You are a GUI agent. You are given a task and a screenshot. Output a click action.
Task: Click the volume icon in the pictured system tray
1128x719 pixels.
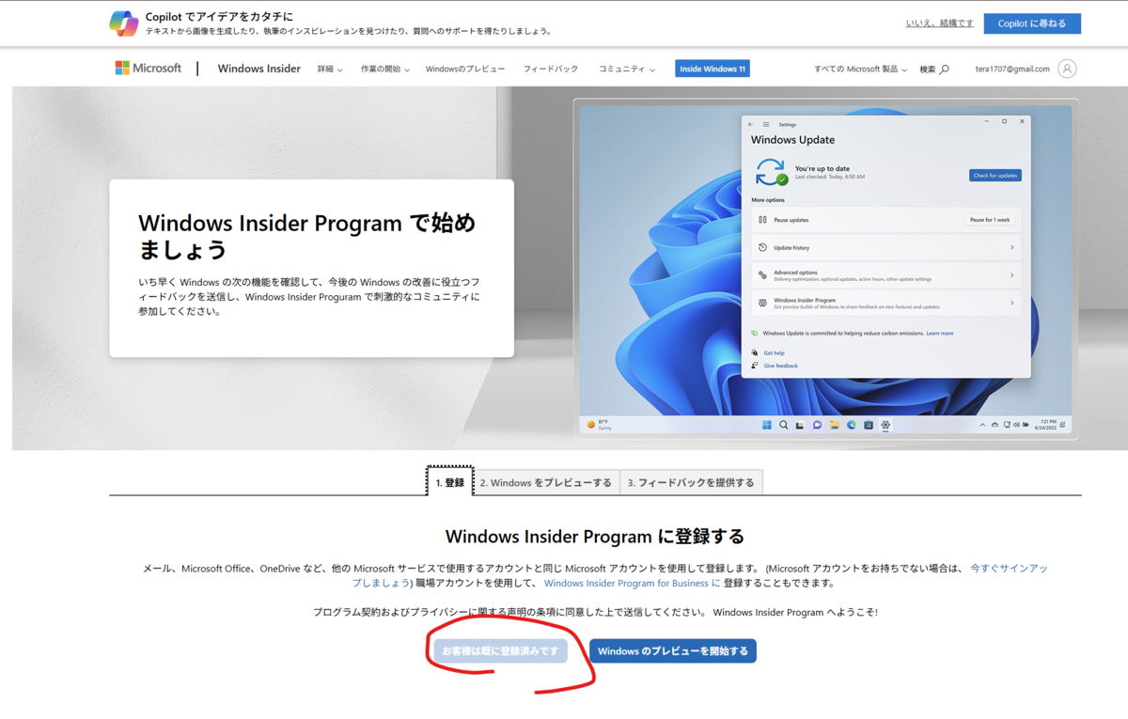pyautogui.click(x=1016, y=425)
